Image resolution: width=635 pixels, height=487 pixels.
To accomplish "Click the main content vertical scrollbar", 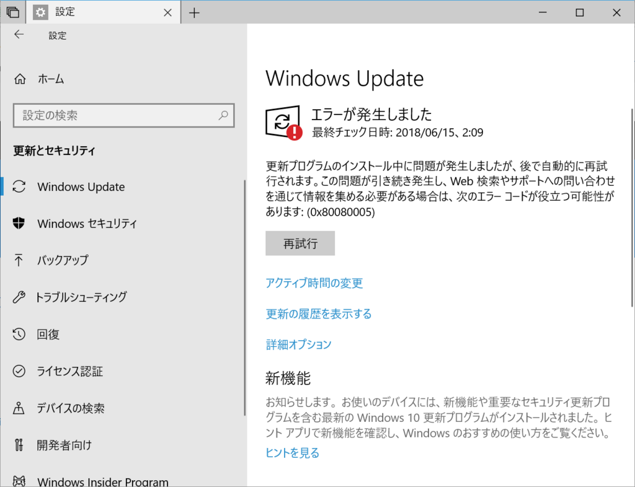I will tap(632, 208).
